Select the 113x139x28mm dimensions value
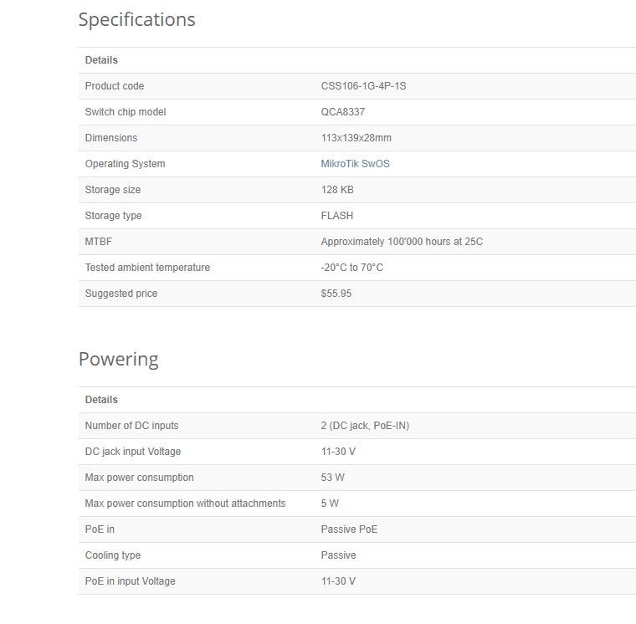The width and height of the screenshot is (636, 624). tap(356, 138)
